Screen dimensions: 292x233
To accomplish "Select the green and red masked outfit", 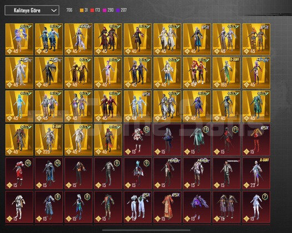I will (x=108, y=207).
